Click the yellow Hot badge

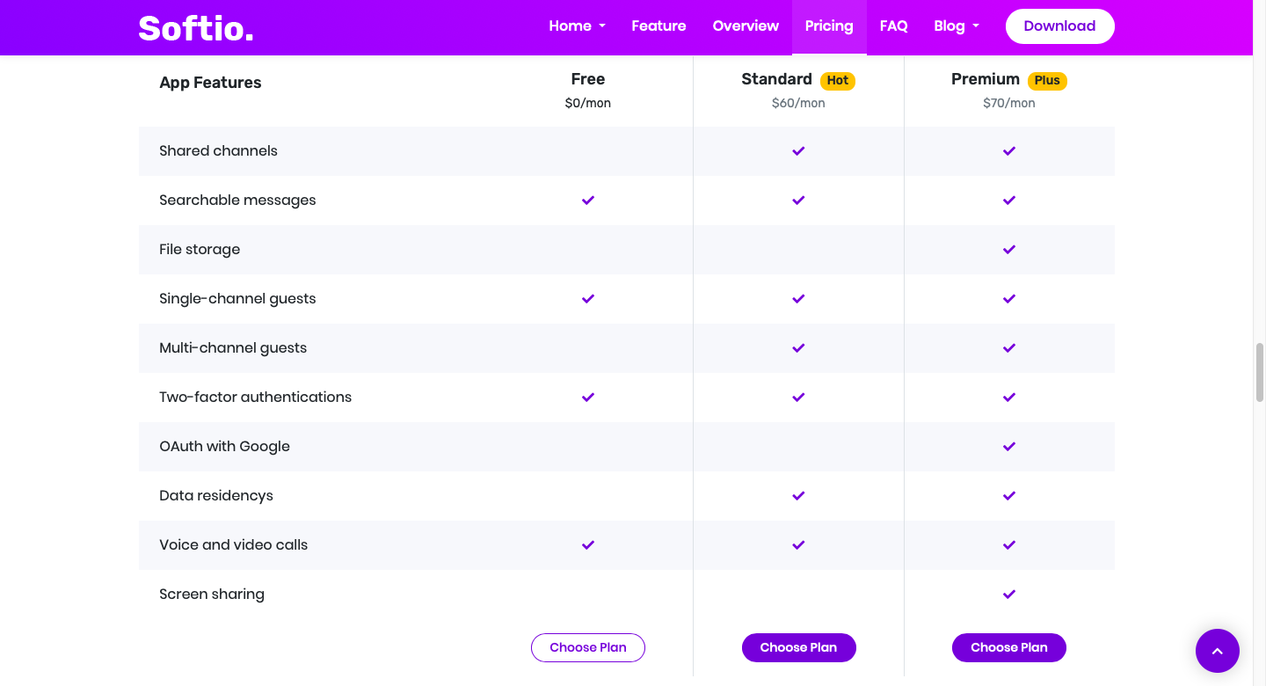pos(837,81)
